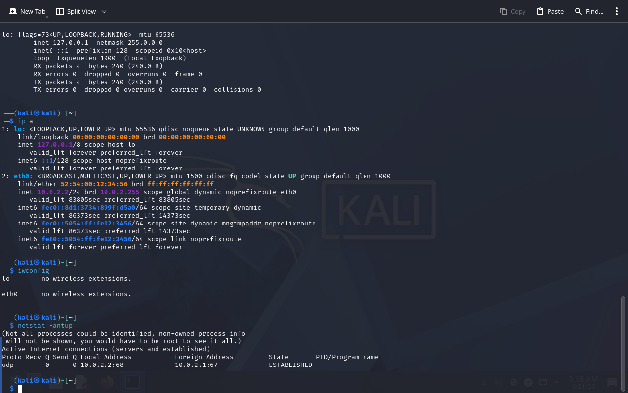Click the show desktop icon at panel end
Image resolution: width=628 pixels, height=393 pixels.
612,382
